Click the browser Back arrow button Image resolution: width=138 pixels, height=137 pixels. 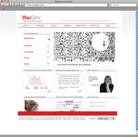(3, 5)
